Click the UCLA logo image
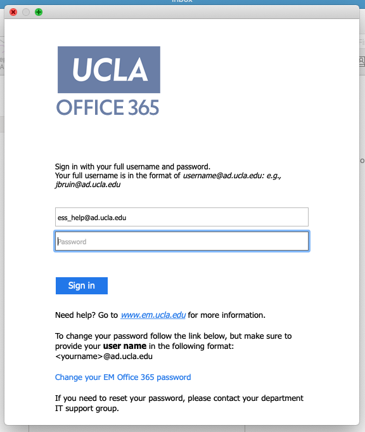This screenshot has width=365, height=432. 109,70
